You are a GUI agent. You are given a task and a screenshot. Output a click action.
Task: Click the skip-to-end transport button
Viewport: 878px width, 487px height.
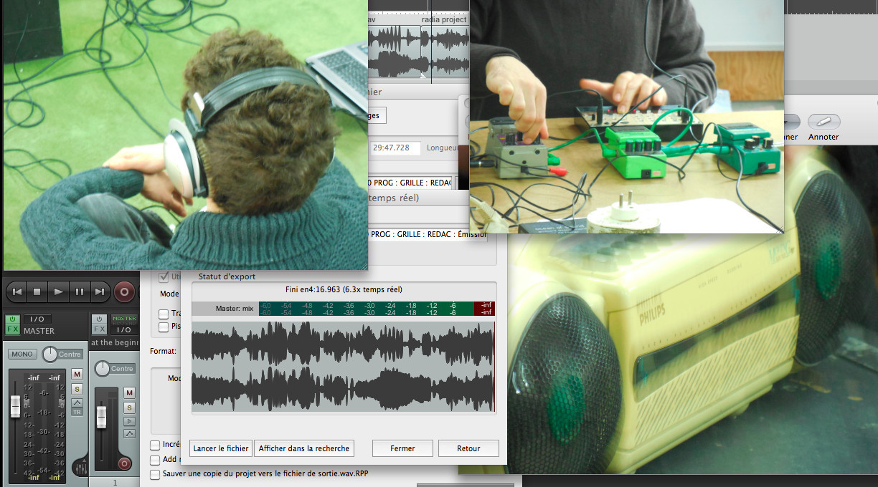point(100,292)
